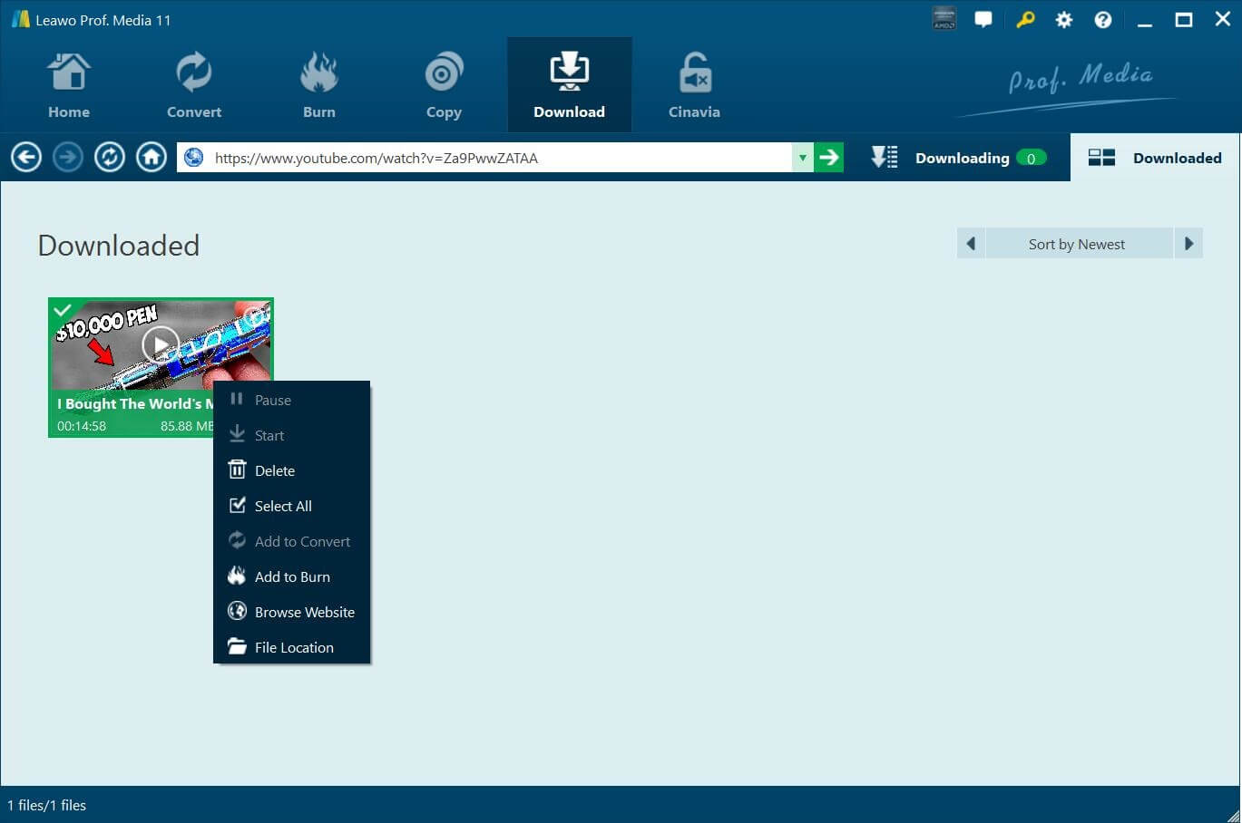Viewport: 1242px width, 823px height.
Task: Open the Copy module
Action: (x=444, y=86)
